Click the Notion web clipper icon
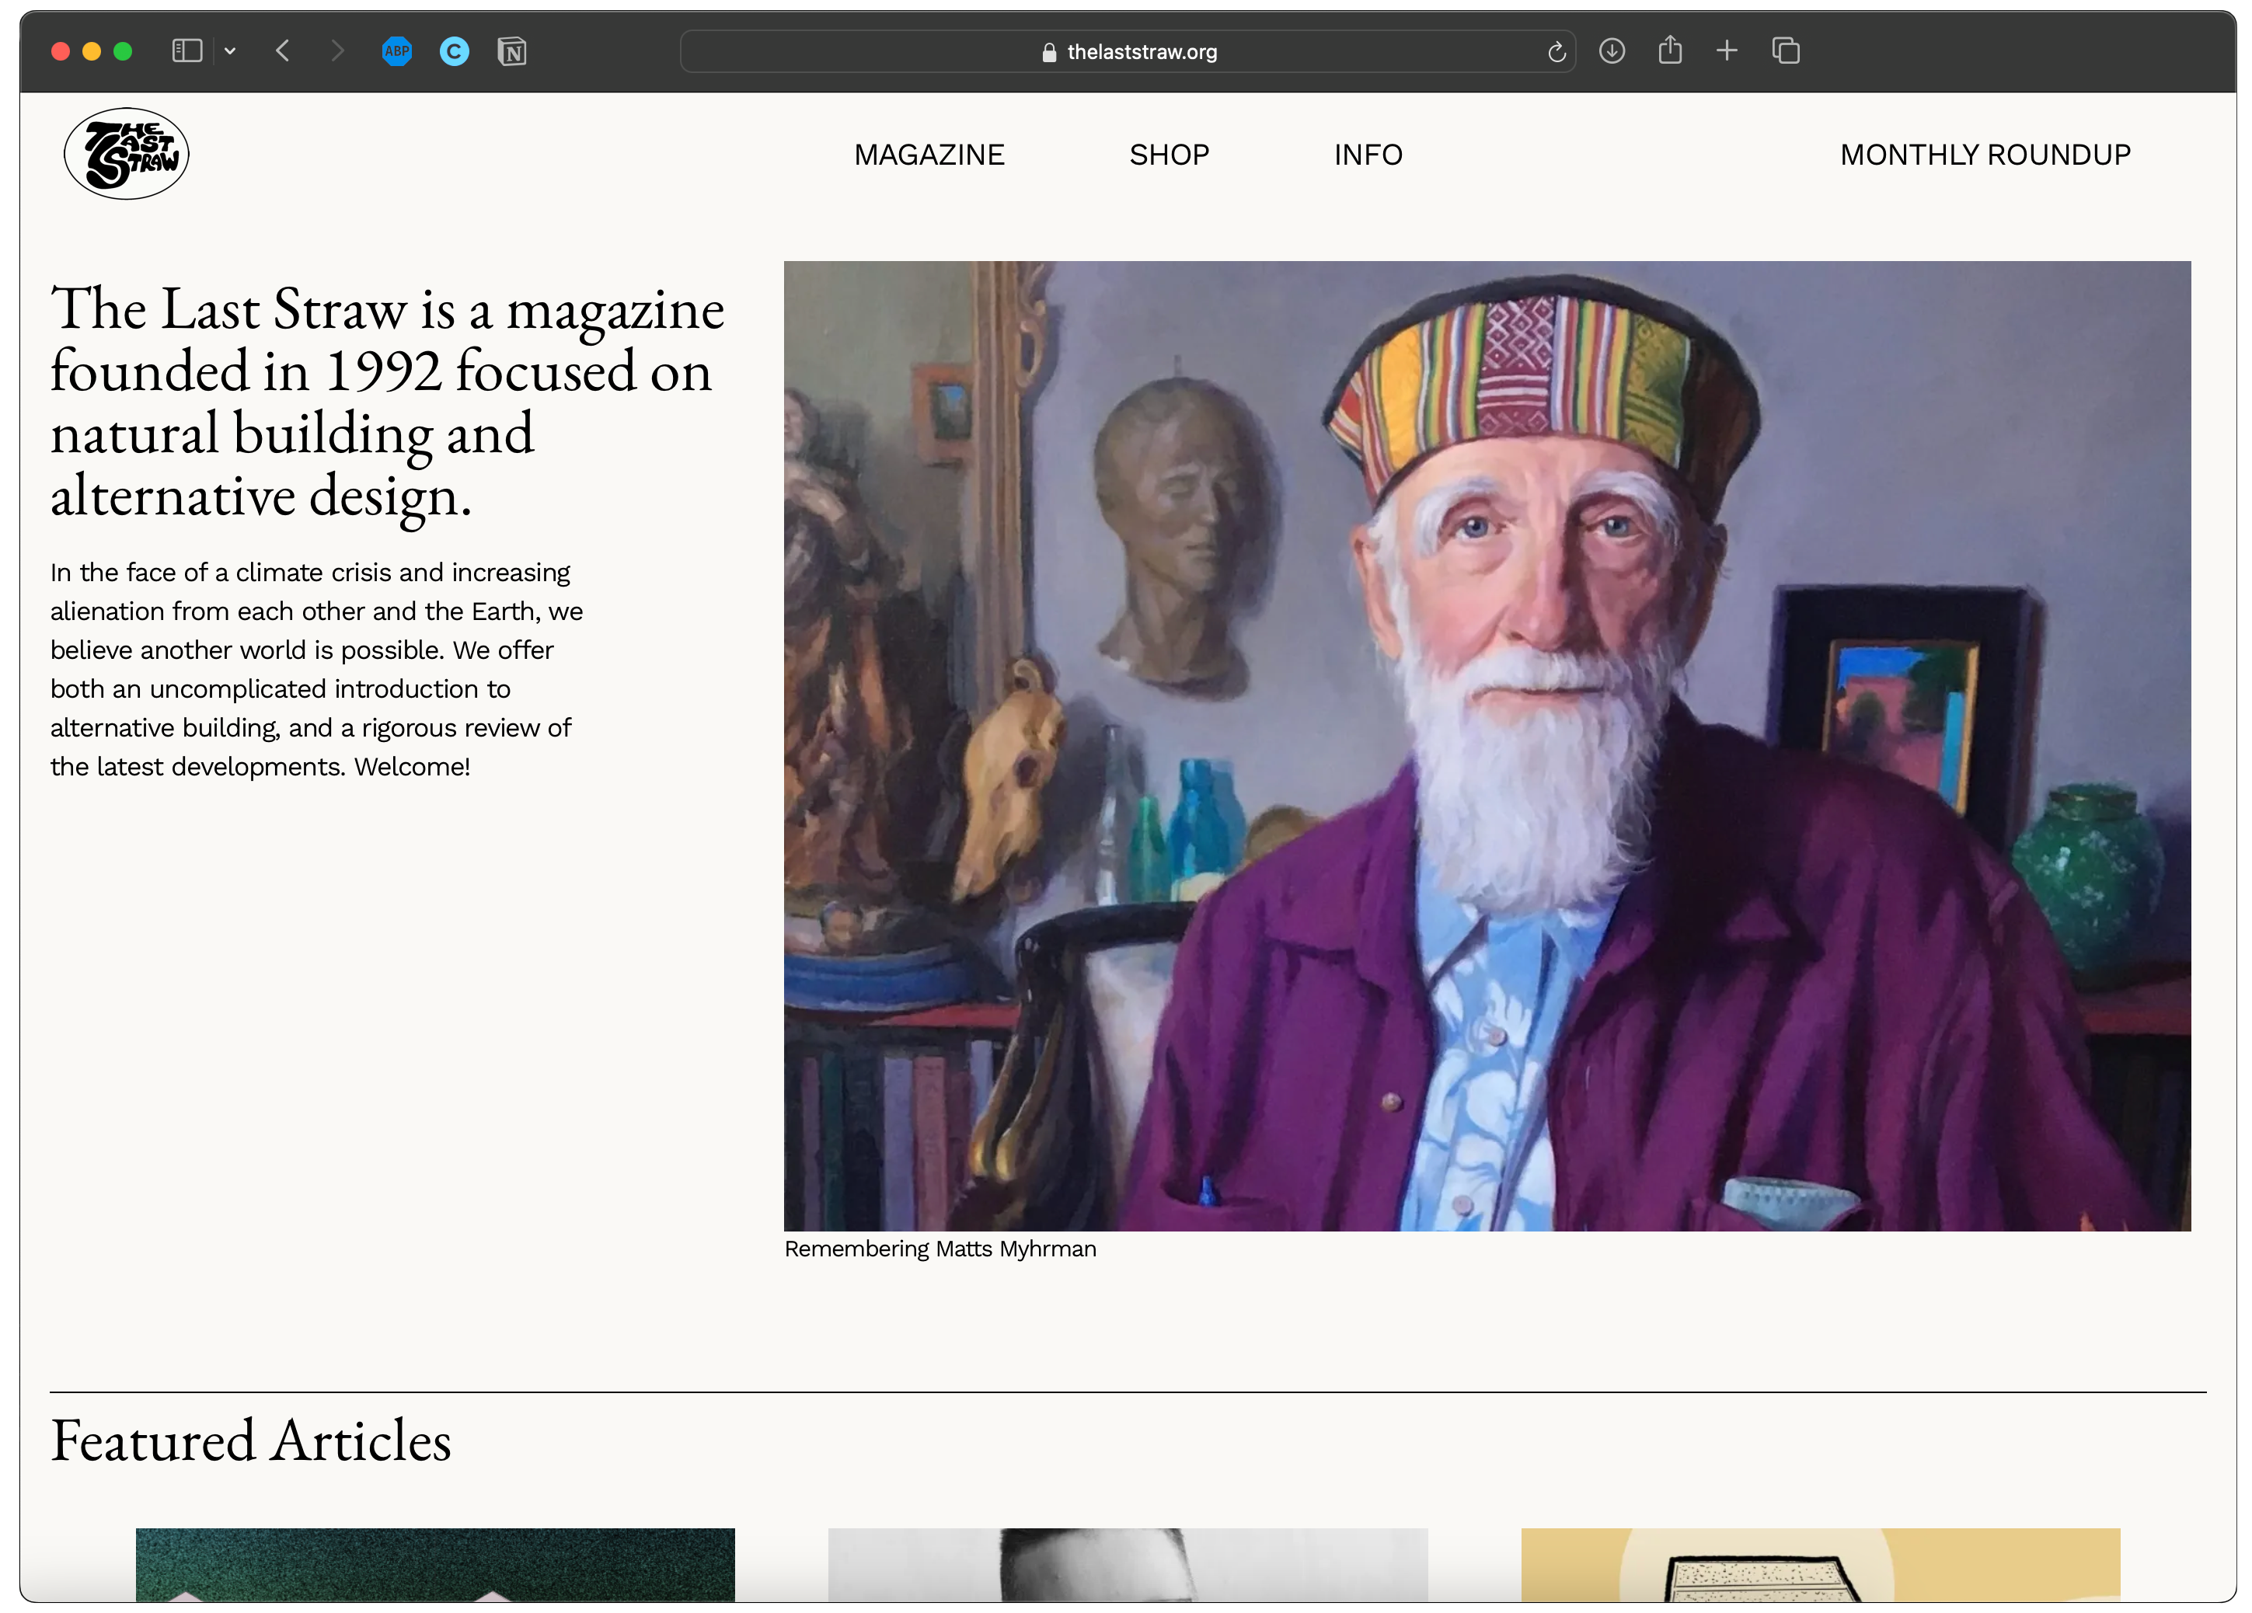The image size is (2252, 1613). pyautogui.click(x=511, y=51)
